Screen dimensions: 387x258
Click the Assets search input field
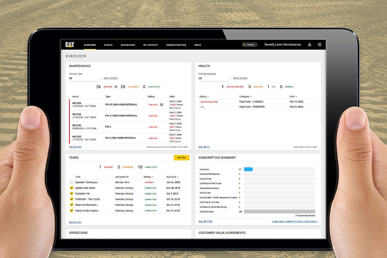[252, 45]
